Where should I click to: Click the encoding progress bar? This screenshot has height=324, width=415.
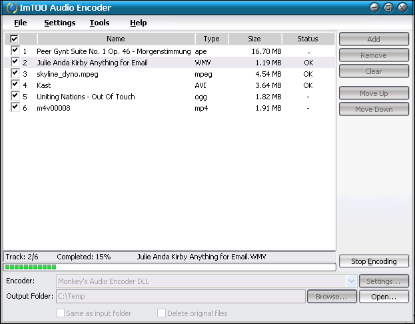(169, 267)
